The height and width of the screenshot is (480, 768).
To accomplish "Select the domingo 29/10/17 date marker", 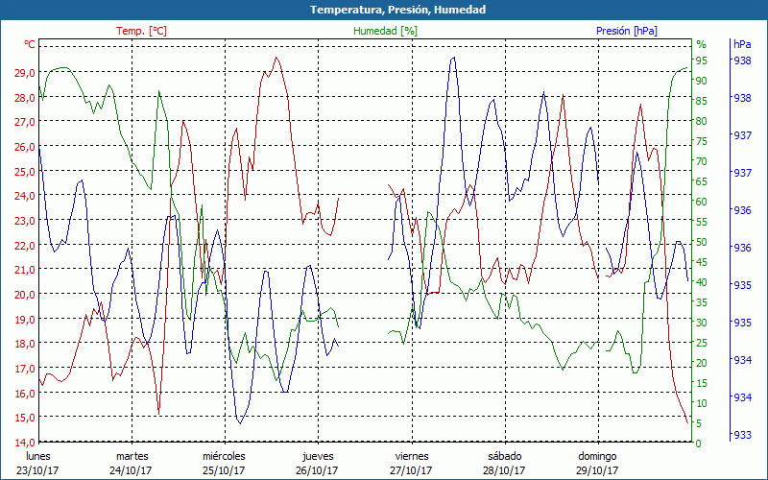I will [597, 463].
